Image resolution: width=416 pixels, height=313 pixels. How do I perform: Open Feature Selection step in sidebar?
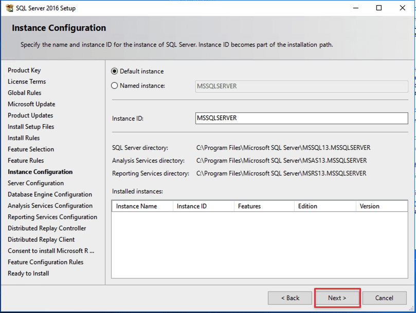point(31,149)
